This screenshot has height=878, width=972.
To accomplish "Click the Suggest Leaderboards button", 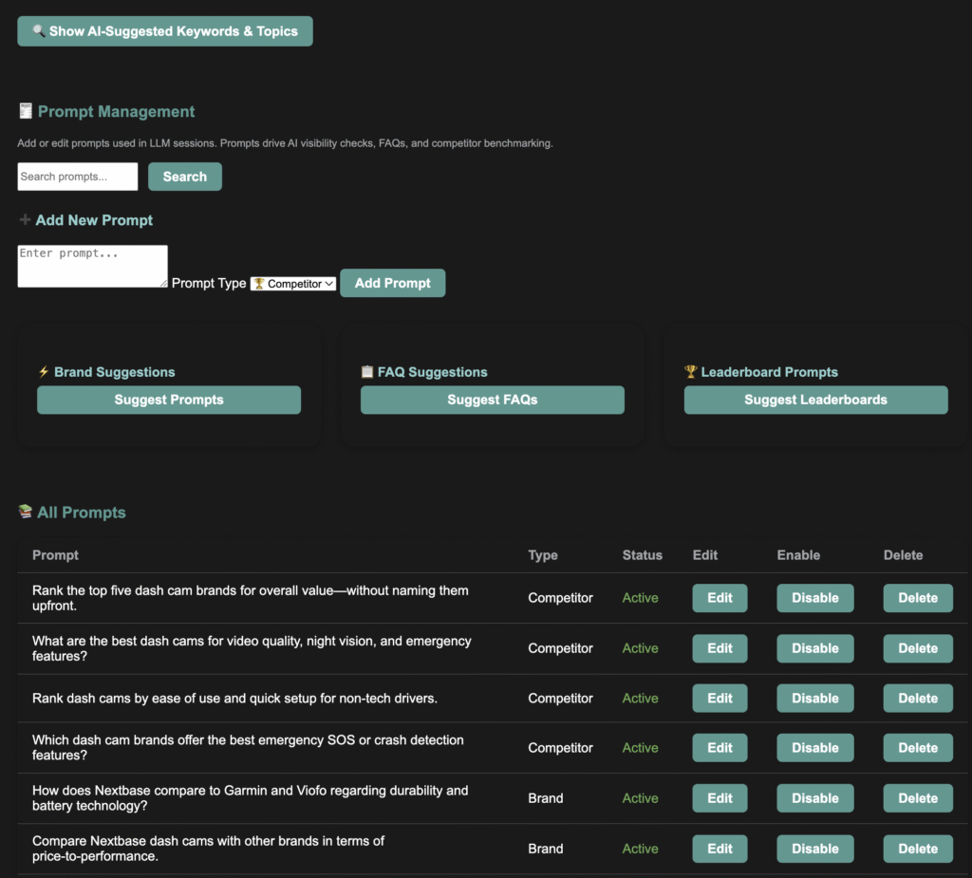I will pos(815,400).
